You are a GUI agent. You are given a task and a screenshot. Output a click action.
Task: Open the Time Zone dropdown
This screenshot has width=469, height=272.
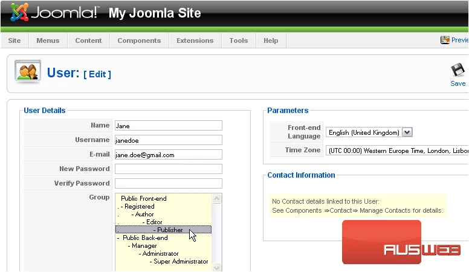coord(397,151)
